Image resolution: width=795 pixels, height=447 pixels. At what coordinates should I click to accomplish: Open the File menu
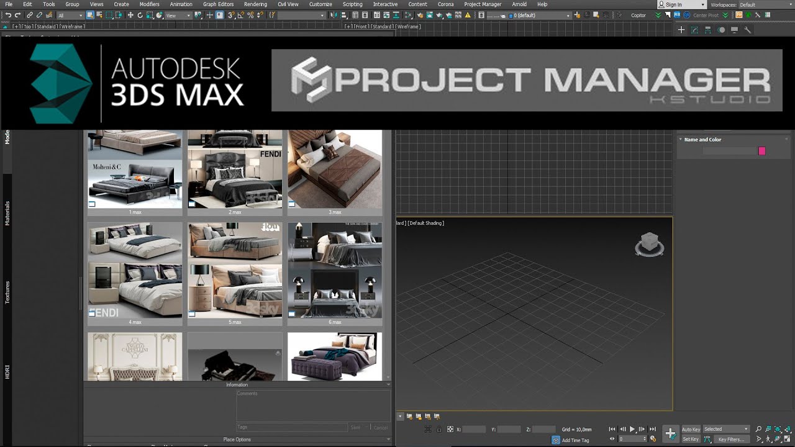point(8,4)
